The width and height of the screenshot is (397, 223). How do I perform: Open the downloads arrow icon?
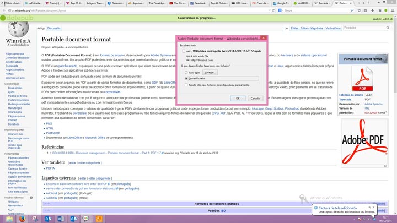pos(372,10)
